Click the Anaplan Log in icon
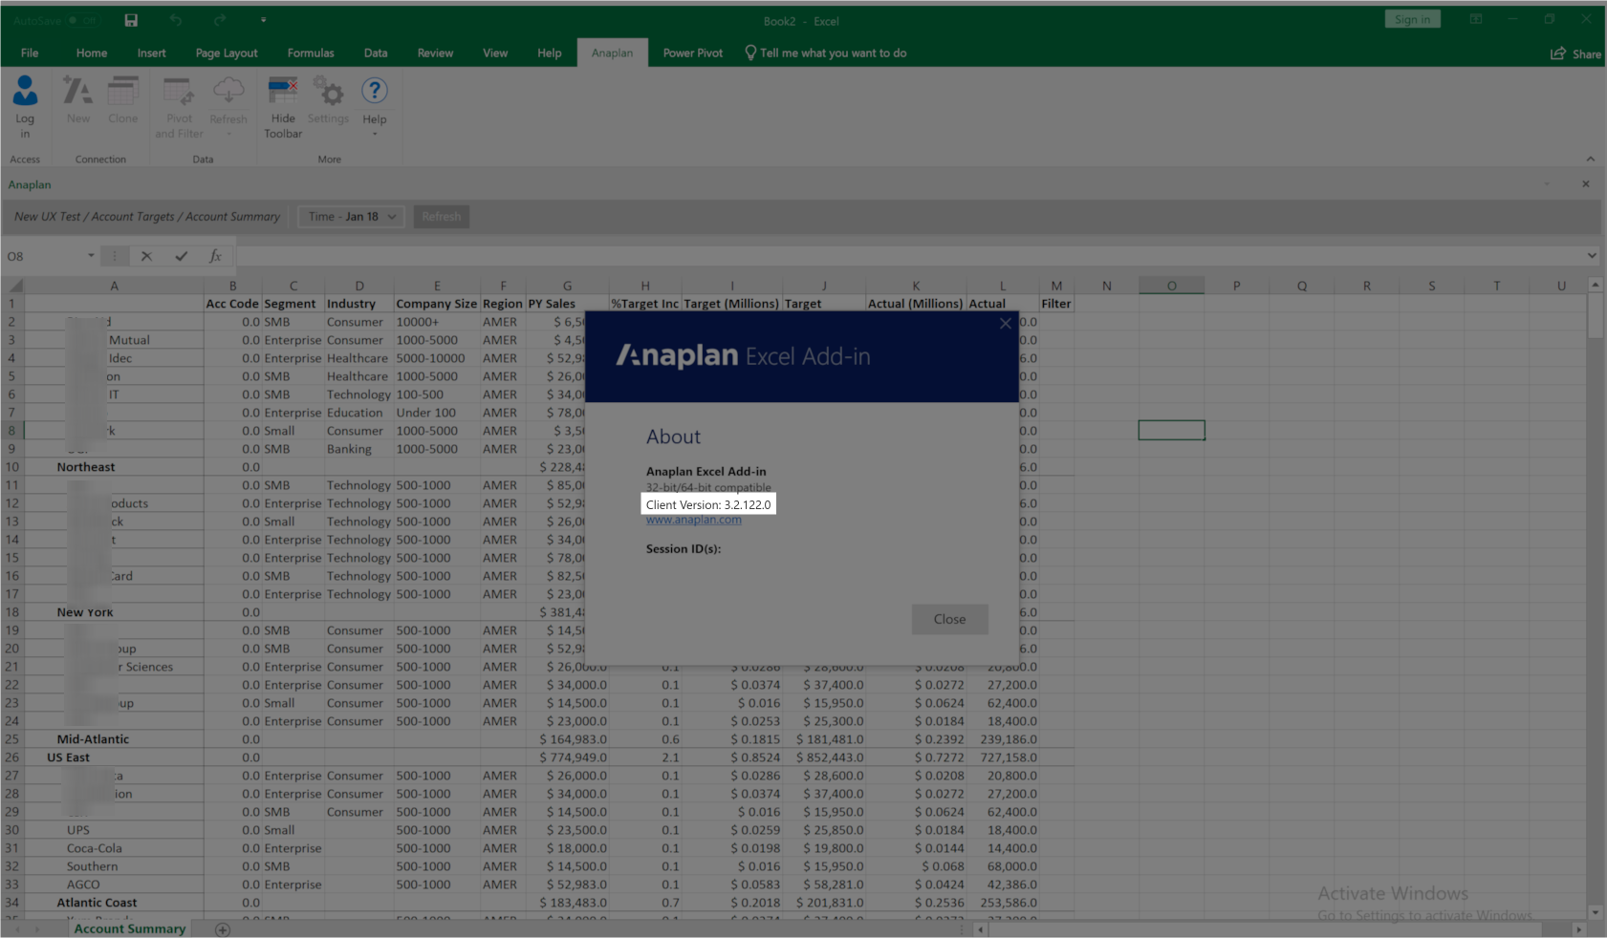 25,92
